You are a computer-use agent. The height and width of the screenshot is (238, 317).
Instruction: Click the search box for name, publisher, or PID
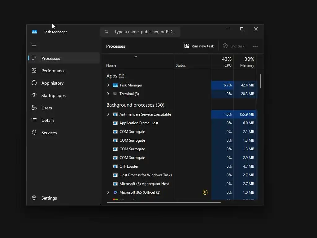(x=140, y=32)
